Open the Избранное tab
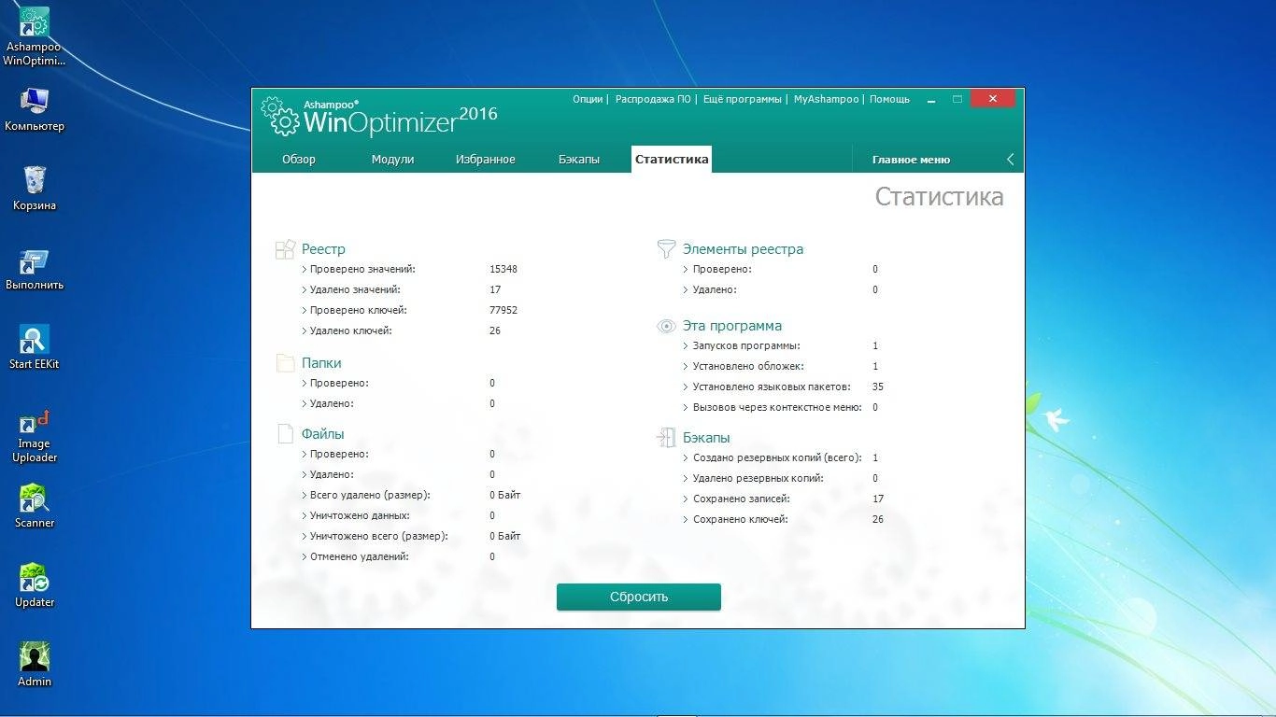 pyautogui.click(x=486, y=160)
